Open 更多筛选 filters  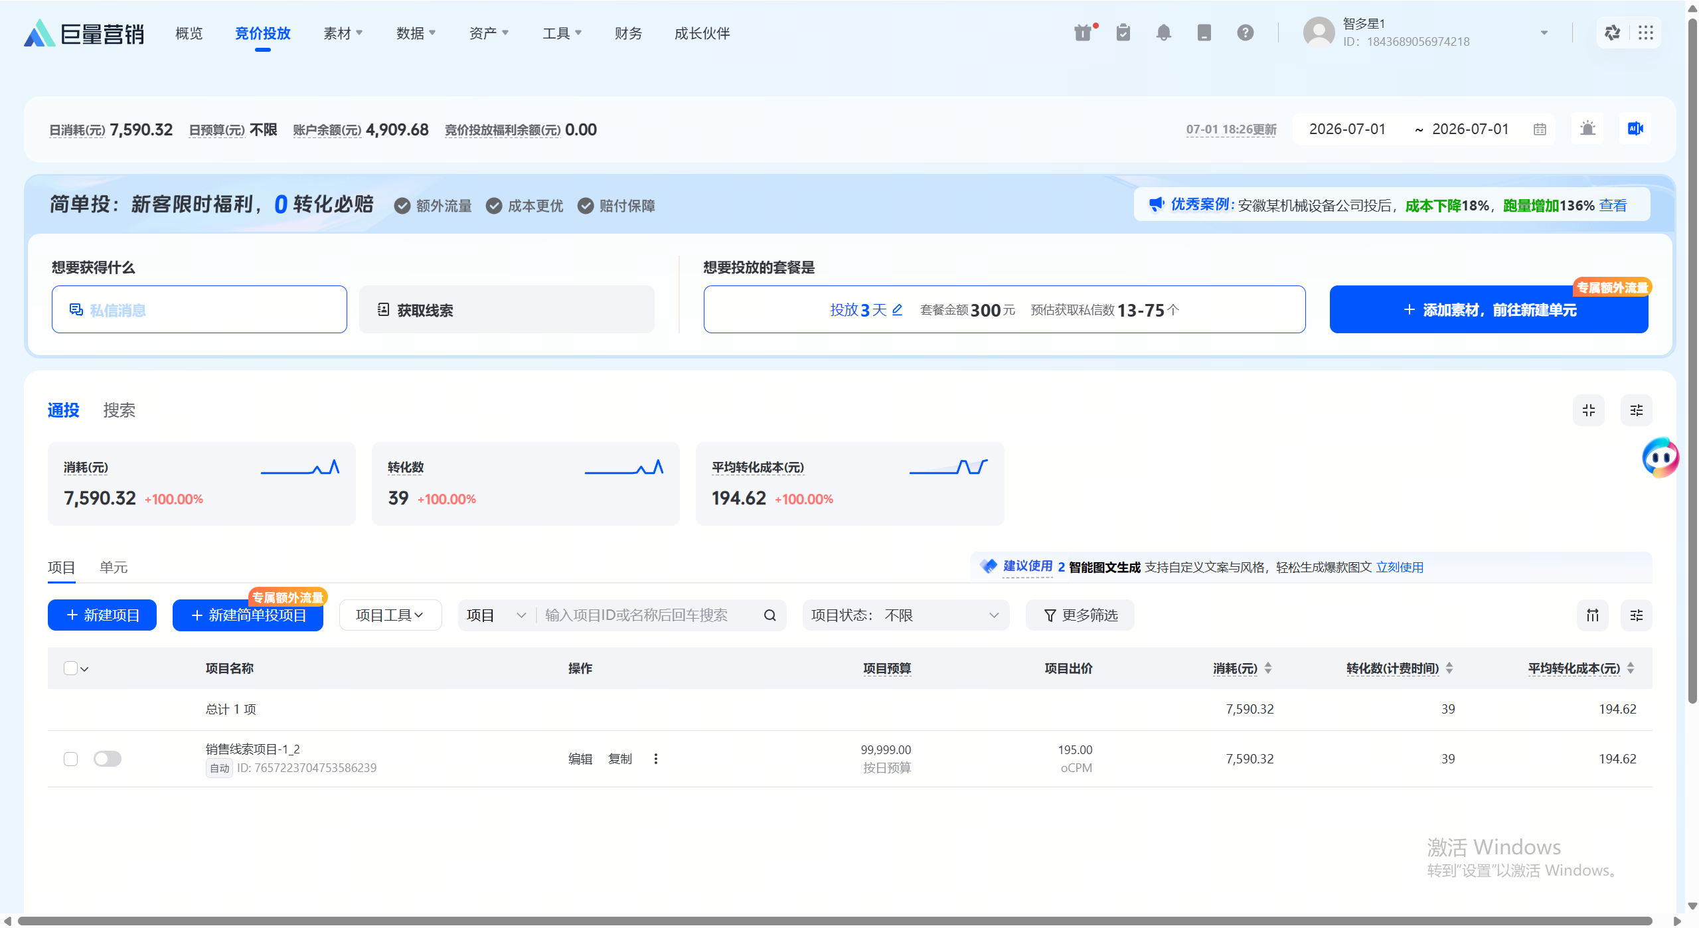(1080, 615)
